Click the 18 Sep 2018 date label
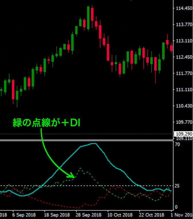Viewport: 193px width, 219px height. (57, 215)
